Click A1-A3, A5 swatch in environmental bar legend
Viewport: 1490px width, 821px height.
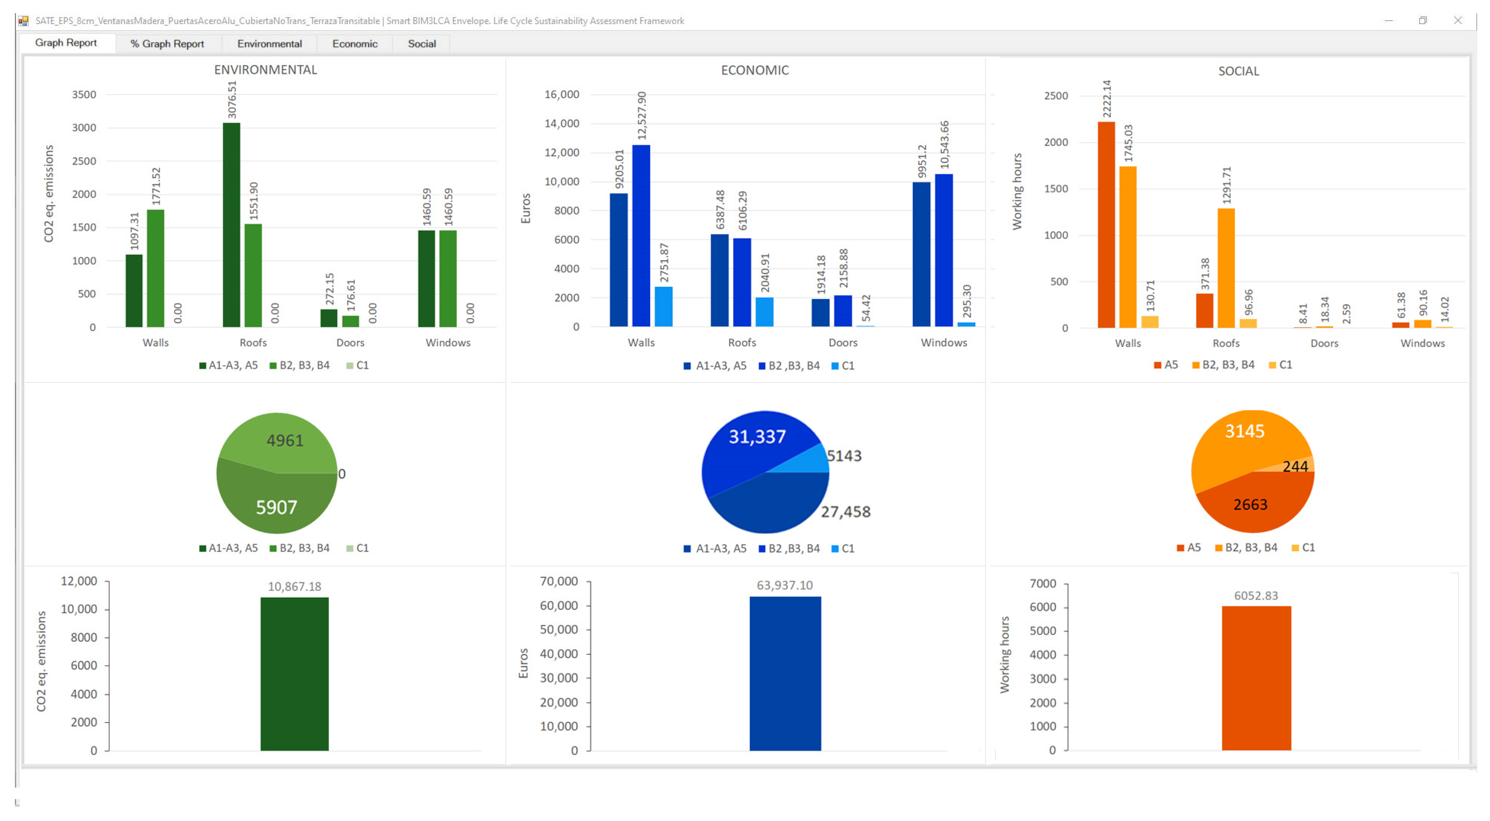click(203, 365)
